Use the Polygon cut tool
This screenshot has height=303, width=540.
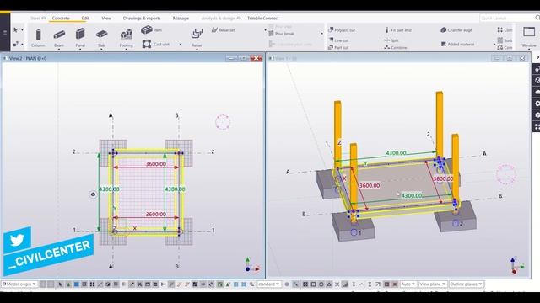(x=342, y=30)
